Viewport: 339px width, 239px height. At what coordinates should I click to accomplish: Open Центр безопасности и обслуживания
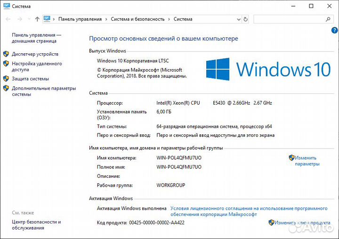tap(36, 225)
